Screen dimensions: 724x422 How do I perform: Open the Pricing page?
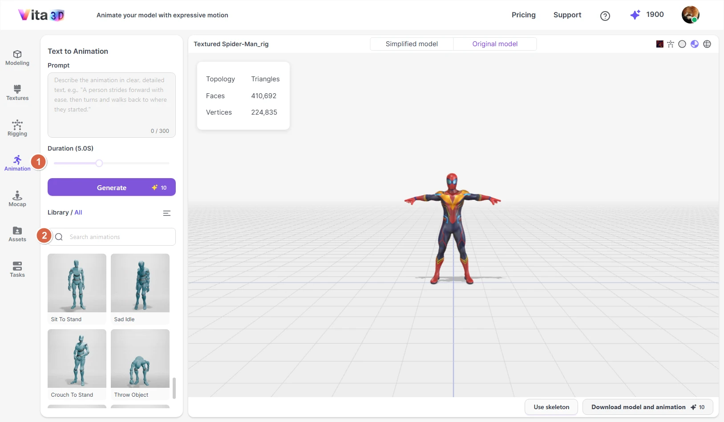pos(523,15)
